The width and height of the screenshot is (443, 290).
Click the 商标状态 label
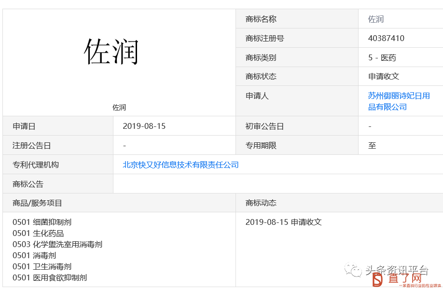pos(261,76)
